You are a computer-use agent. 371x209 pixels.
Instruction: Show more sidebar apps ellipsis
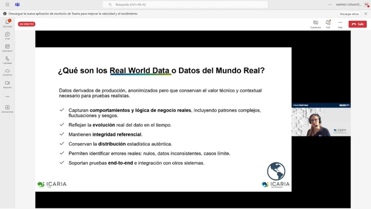tap(7, 97)
